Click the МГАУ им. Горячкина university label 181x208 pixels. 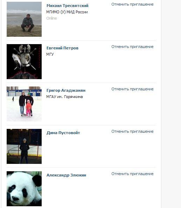coord(64,97)
